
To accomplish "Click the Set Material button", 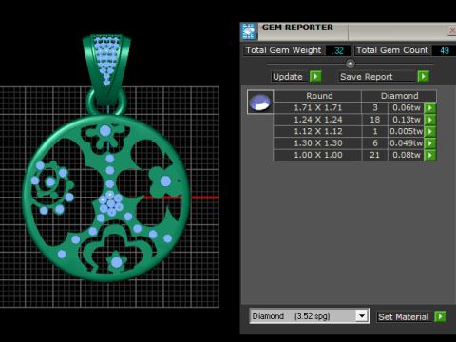I will click(404, 316).
